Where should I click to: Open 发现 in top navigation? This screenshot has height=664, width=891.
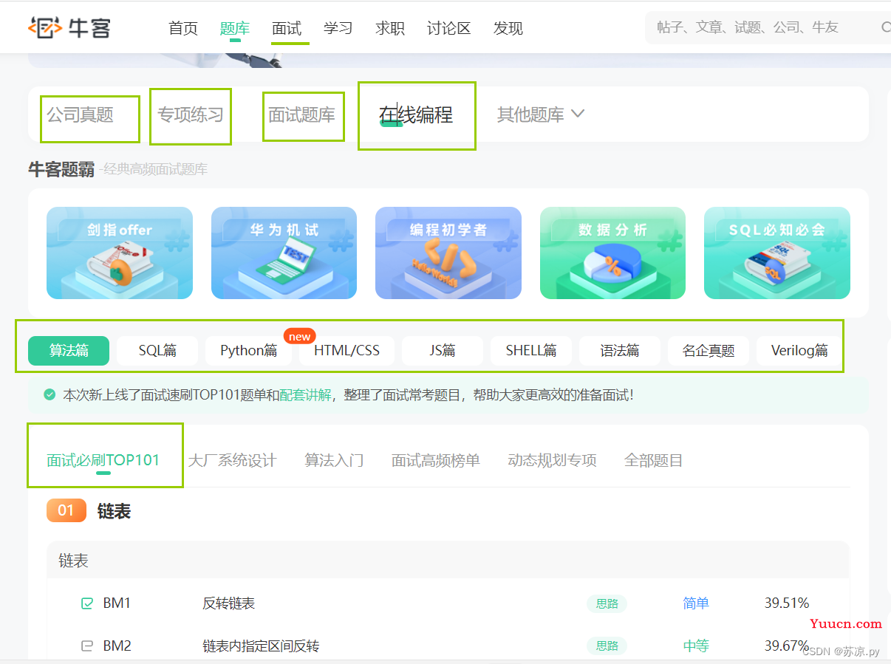coord(508,28)
